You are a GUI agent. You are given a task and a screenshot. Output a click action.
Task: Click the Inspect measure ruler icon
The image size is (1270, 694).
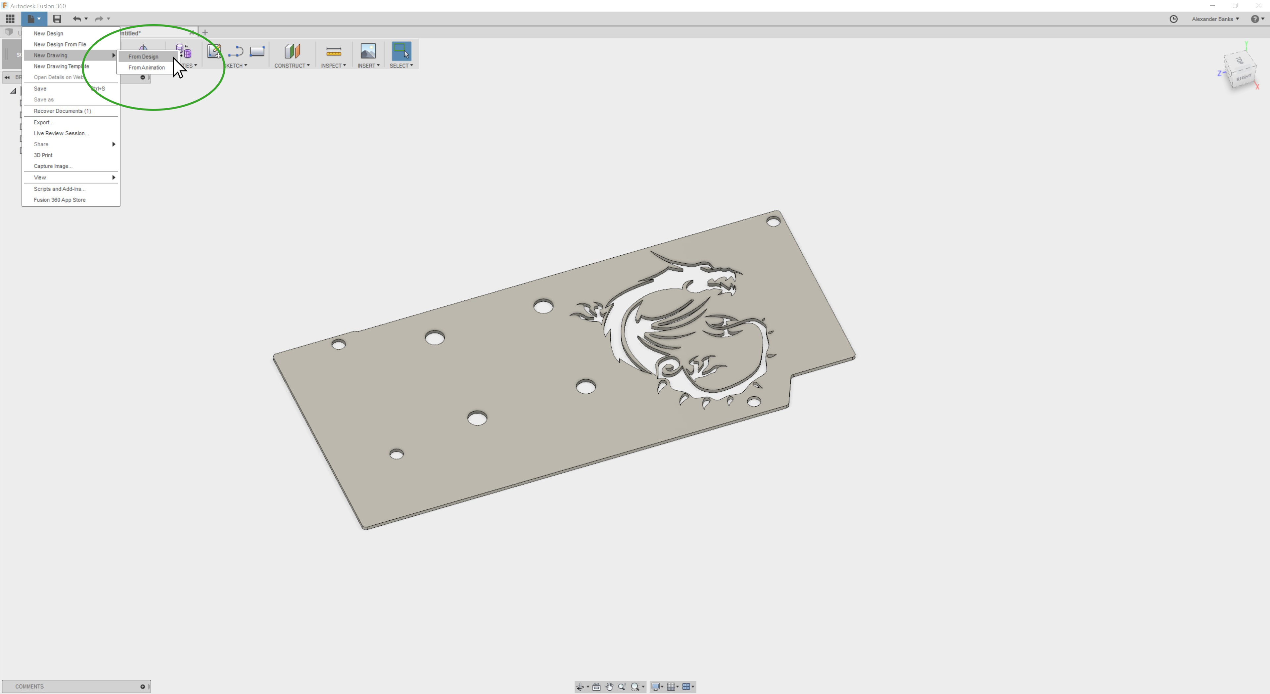tap(334, 52)
